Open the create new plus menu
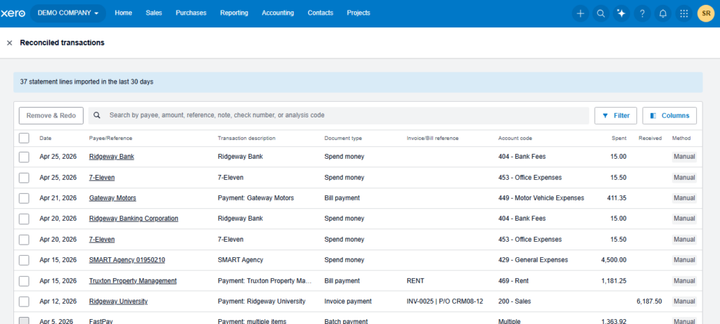The width and height of the screenshot is (720, 324). pyautogui.click(x=580, y=13)
